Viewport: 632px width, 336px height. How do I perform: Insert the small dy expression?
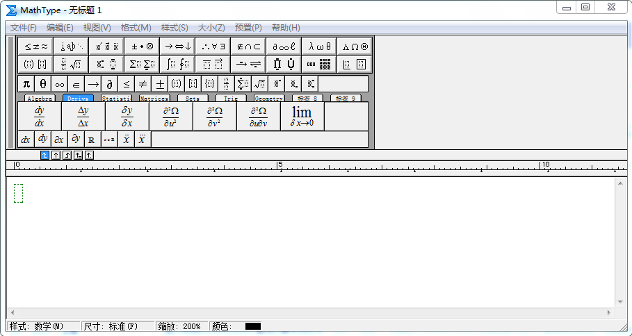point(42,140)
